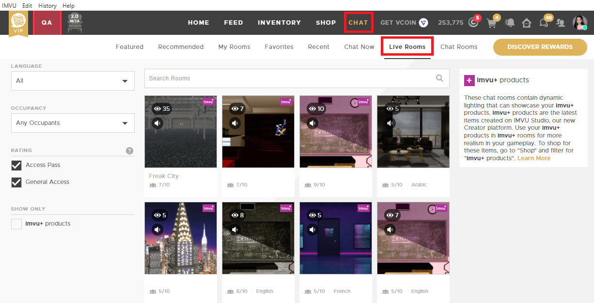
Task: Uncheck the Access Pass rating filter
Action: (x=16, y=165)
